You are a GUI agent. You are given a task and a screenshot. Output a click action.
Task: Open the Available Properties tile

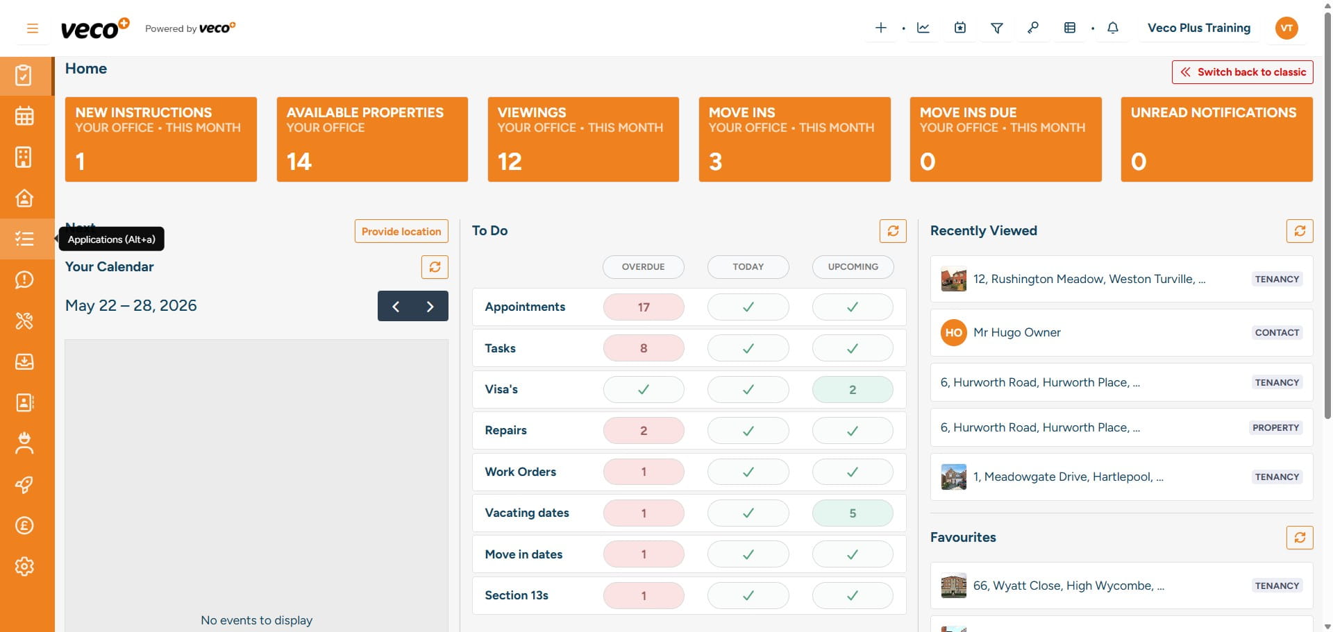click(372, 139)
